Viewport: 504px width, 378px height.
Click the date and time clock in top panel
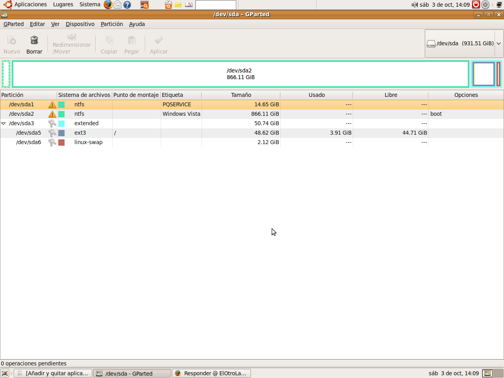click(x=445, y=5)
